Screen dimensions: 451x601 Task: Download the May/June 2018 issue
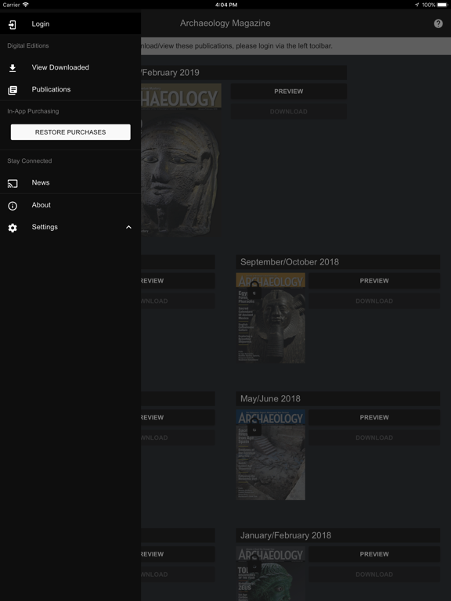point(374,437)
